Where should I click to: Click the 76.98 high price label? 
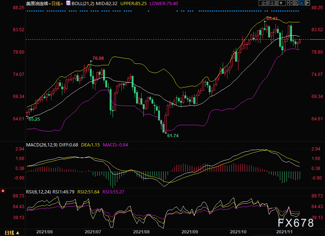click(x=98, y=58)
